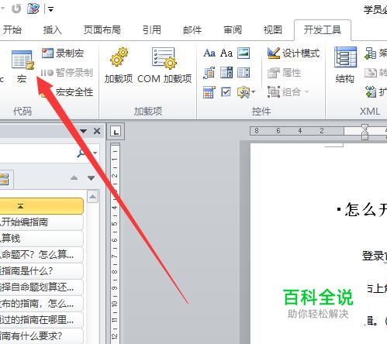Open Customize Quick Access Toolbar dropdown
The height and width of the screenshot is (344, 387).
pyautogui.click(x=50, y=9)
